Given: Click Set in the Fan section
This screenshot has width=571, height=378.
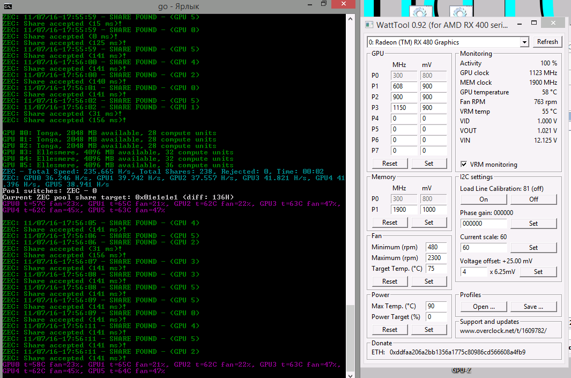Looking at the screenshot, I should pos(429,281).
